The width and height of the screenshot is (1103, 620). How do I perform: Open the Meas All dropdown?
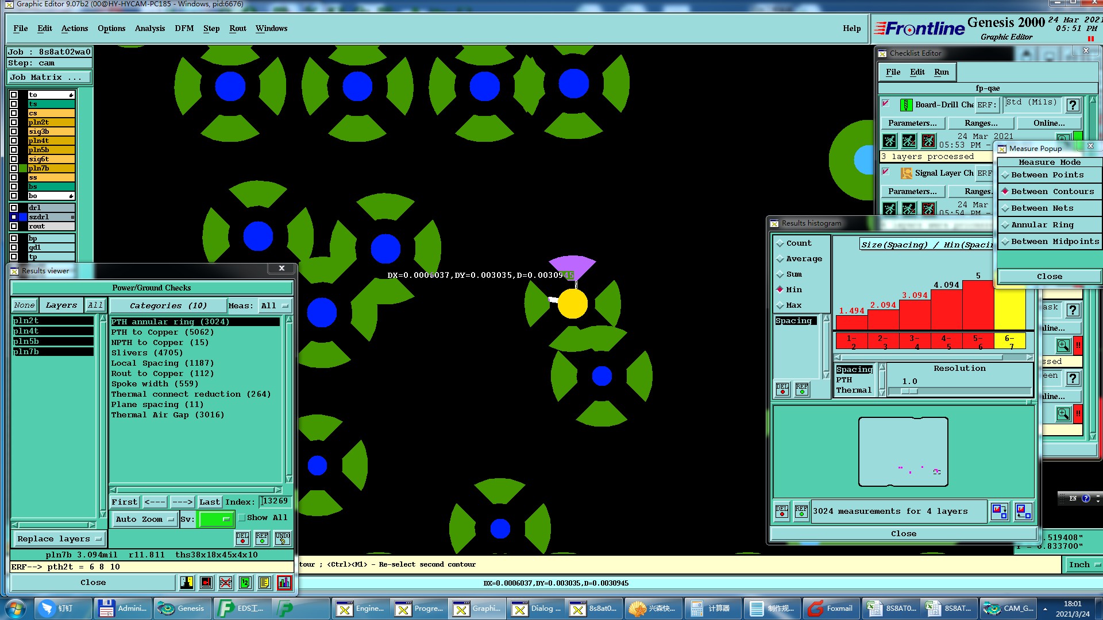click(x=275, y=305)
